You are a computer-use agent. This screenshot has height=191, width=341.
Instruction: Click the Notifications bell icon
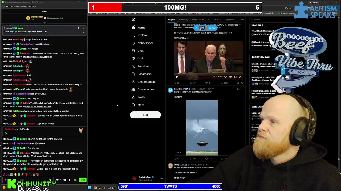point(133,43)
